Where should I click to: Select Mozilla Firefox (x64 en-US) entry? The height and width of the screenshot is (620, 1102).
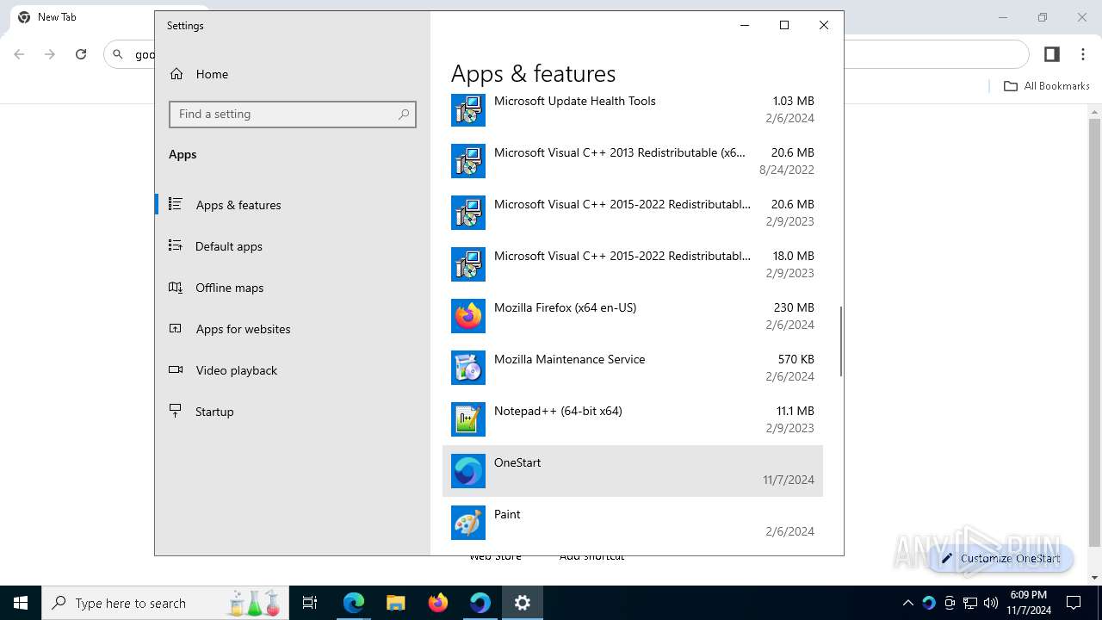633,316
